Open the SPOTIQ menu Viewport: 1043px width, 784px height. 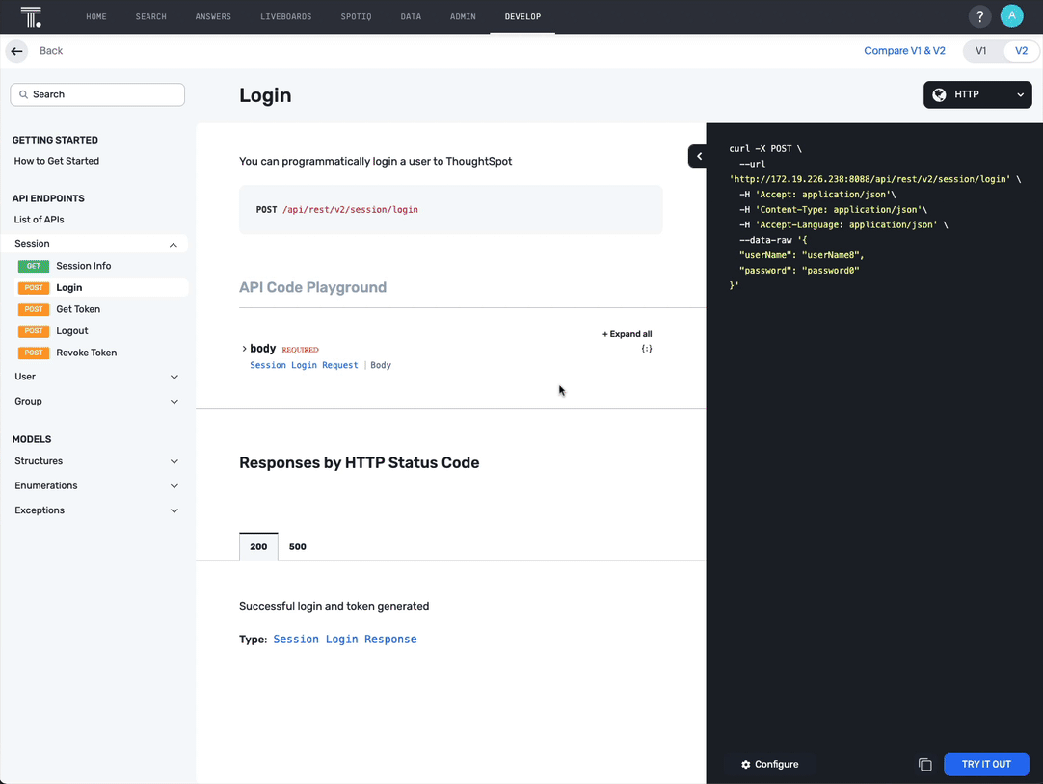tap(356, 17)
